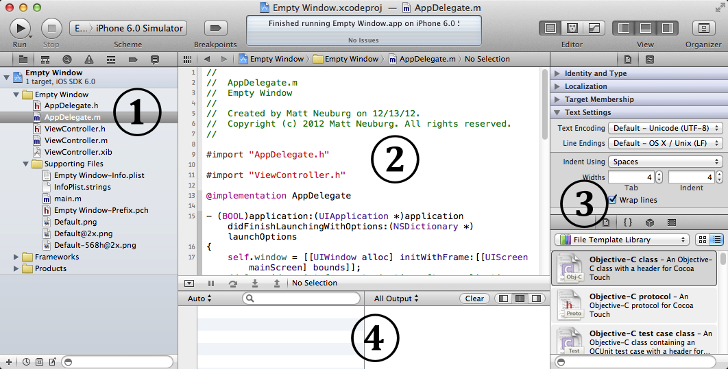Show the File inspector tab
Image resolution: width=728 pixels, height=369 pixels.
(x=628, y=60)
